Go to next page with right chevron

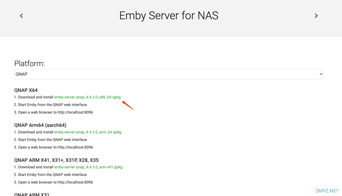point(316,16)
